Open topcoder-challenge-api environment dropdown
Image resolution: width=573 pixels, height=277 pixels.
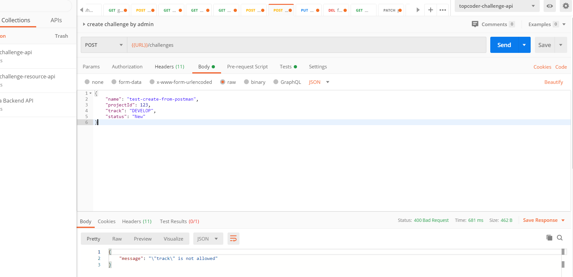pos(497,6)
